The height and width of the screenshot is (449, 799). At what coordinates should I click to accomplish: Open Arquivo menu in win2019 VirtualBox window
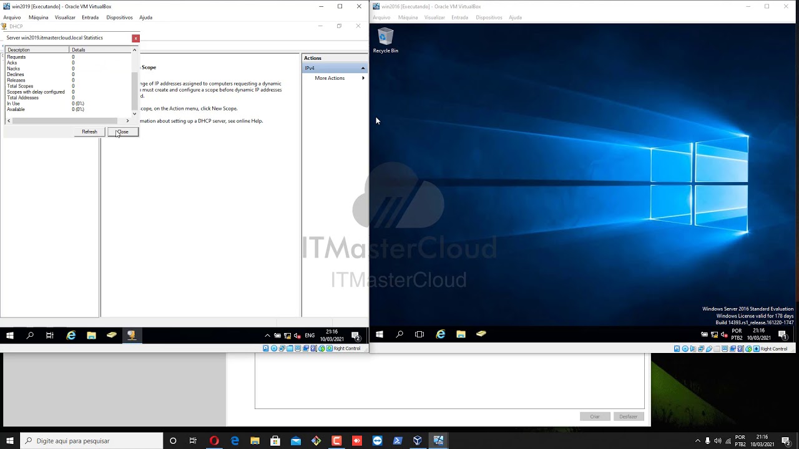tap(12, 17)
